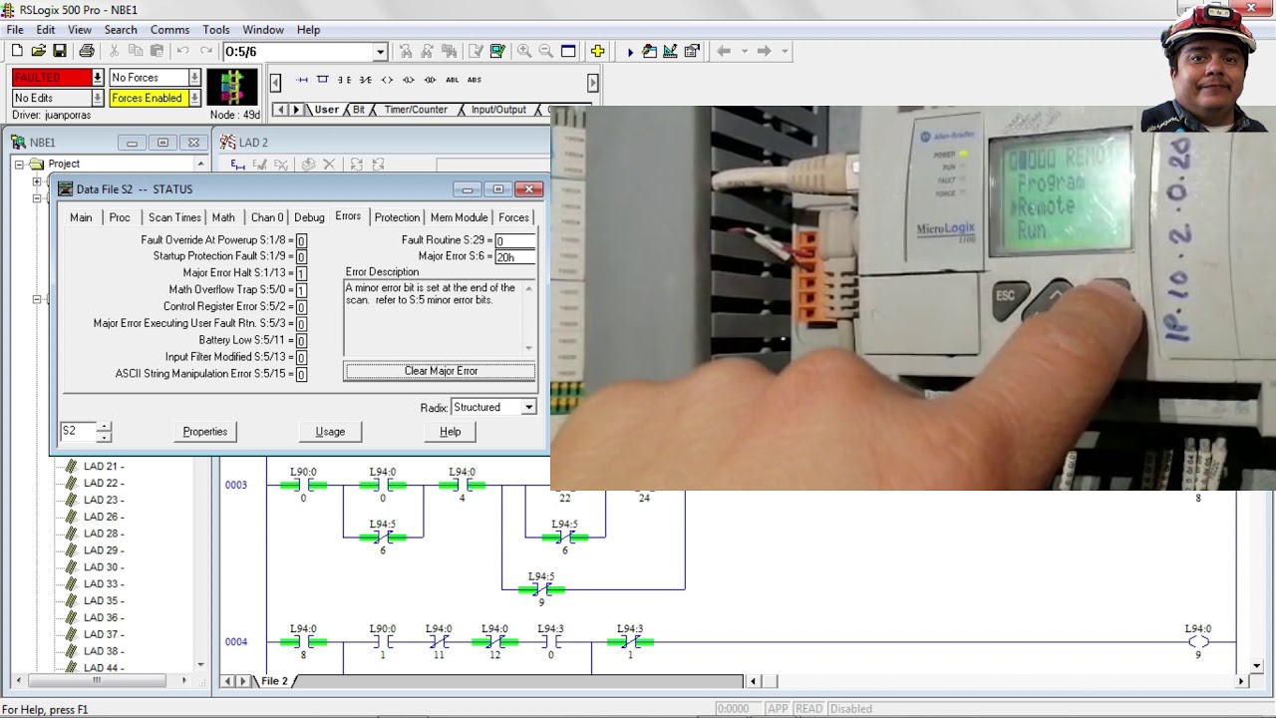Open the Radix Structured dropdown
This screenshot has width=1276, height=718.
529,407
